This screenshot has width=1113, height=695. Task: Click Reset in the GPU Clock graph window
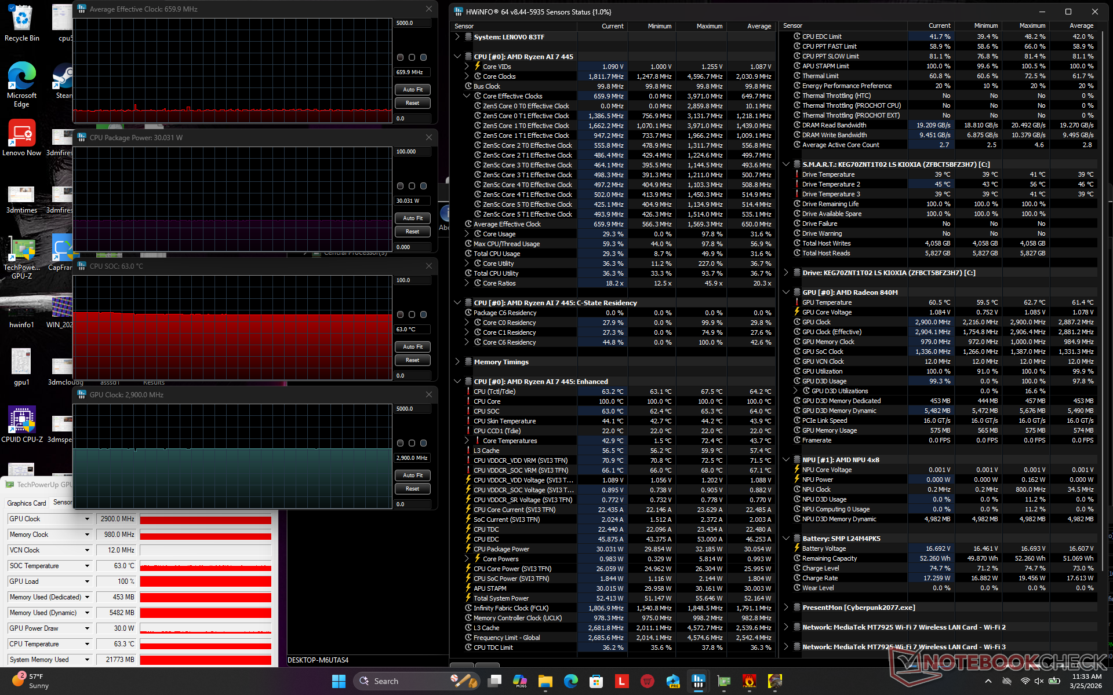[x=413, y=488]
